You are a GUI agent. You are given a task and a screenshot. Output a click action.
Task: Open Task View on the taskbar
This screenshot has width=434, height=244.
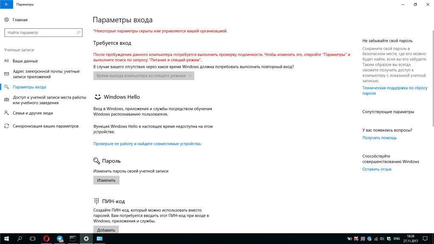(33, 238)
